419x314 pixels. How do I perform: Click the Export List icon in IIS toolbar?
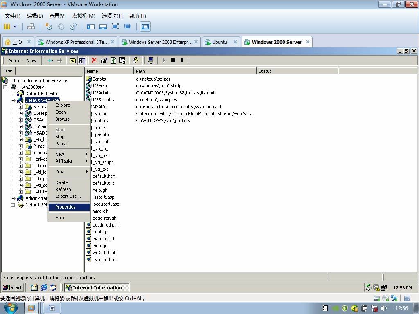pyautogui.click(x=123, y=61)
